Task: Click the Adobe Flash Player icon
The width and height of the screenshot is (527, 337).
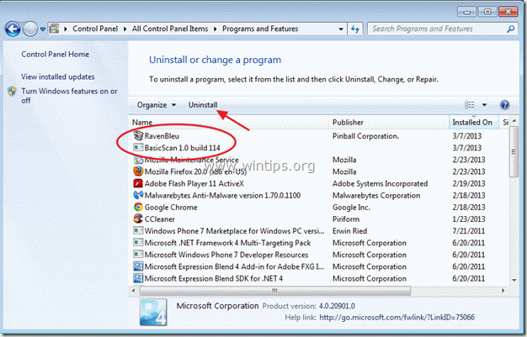Action: [x=138, y=183]
